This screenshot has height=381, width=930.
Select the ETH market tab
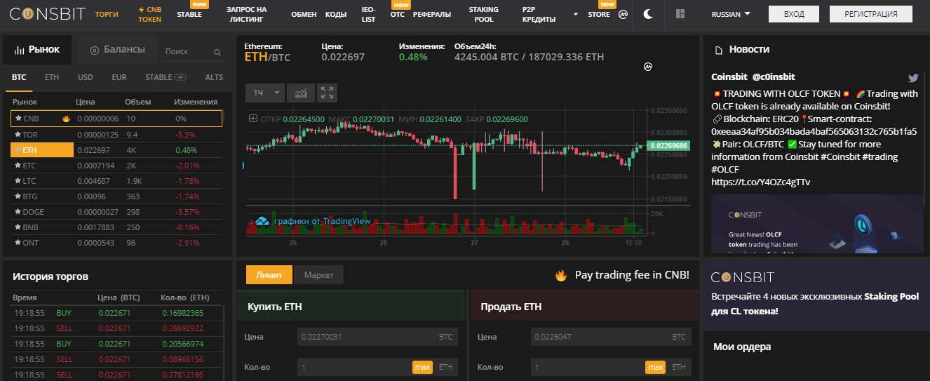(x=52, y=77)
